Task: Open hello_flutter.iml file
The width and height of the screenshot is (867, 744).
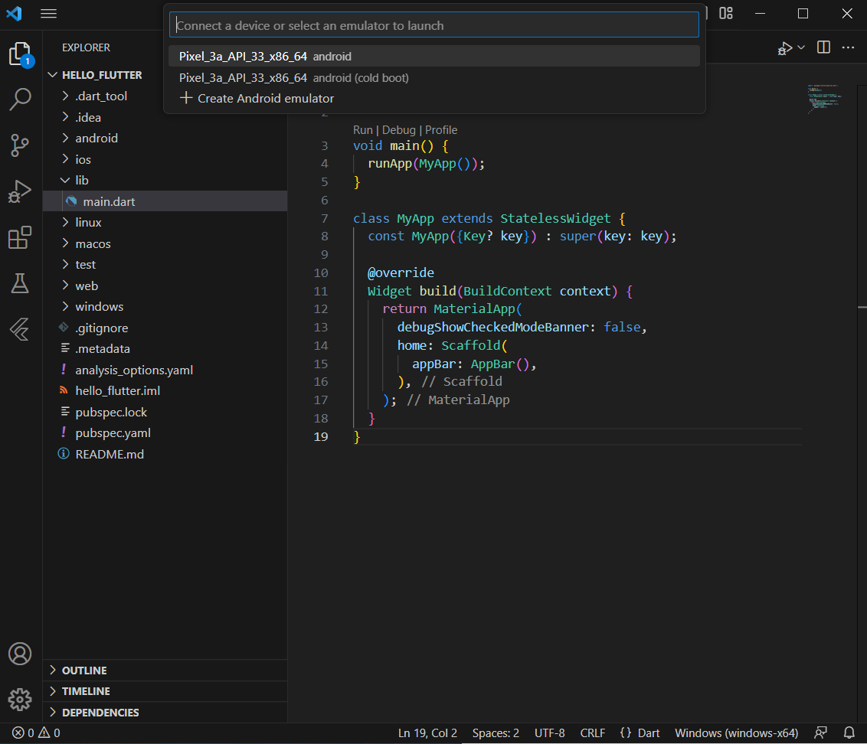Action: click(165, 391)
